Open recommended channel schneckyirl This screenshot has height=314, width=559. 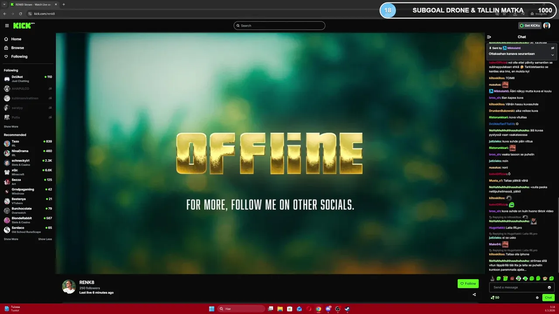[28, 163]
